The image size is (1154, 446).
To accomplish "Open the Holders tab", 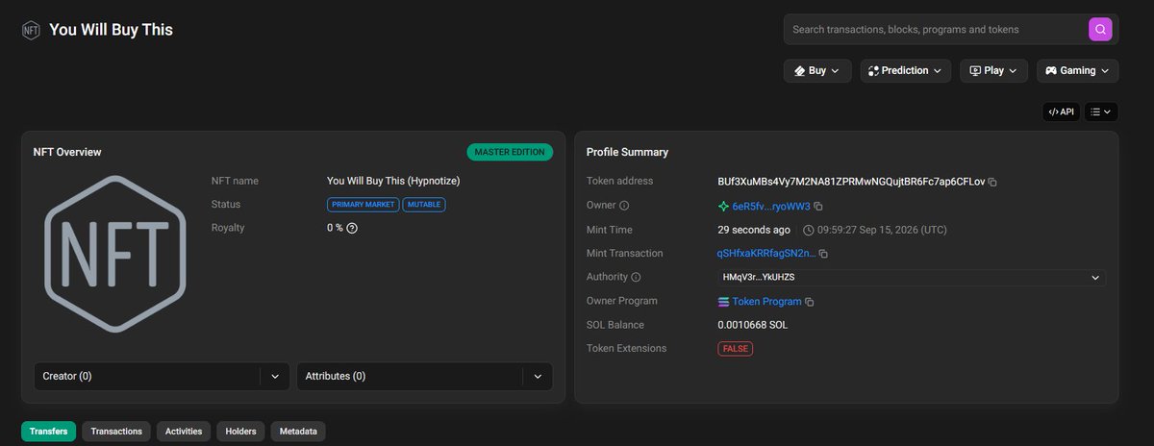I will 240,432.
